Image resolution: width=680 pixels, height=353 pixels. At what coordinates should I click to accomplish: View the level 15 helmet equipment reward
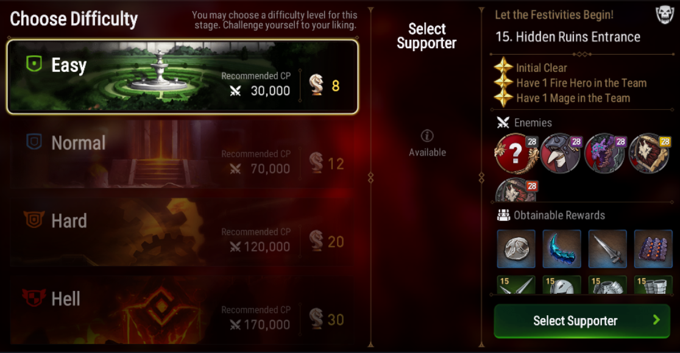(562, 285)
